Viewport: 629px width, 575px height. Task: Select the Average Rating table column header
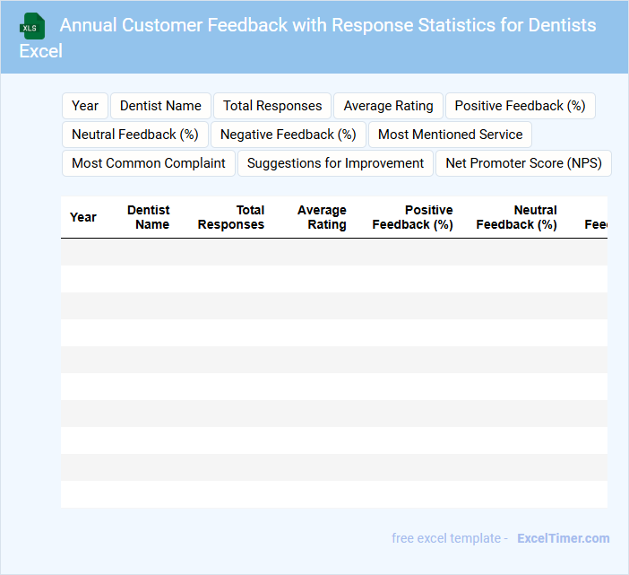[x=322, y=217]
